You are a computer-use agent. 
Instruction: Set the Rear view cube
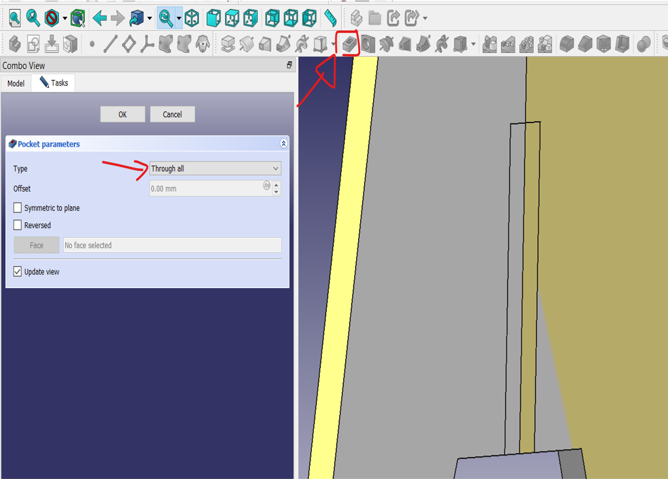point(272,18)
